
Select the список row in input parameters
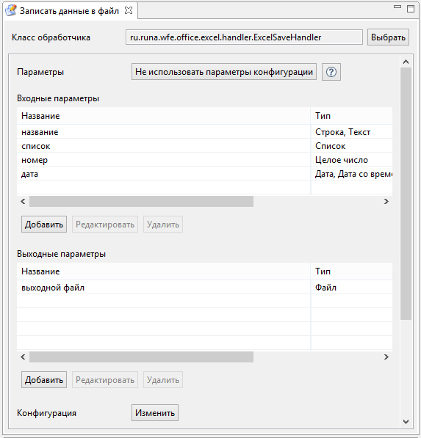tap(204, 146)
